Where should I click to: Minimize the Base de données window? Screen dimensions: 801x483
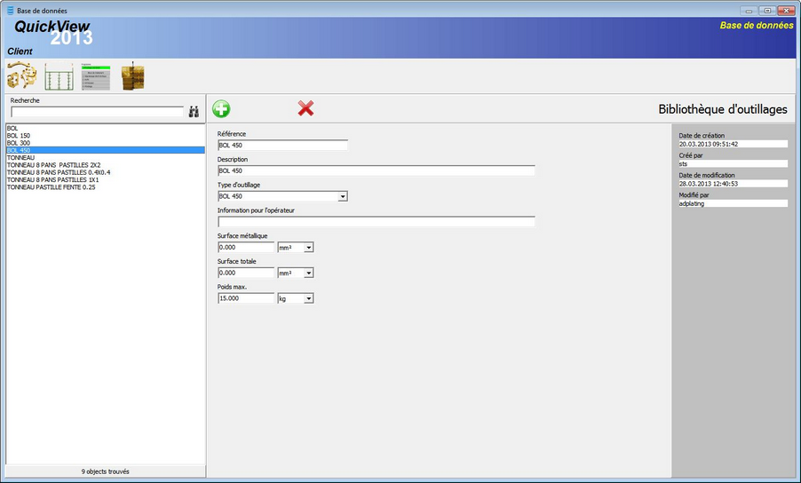pos(749,11)
